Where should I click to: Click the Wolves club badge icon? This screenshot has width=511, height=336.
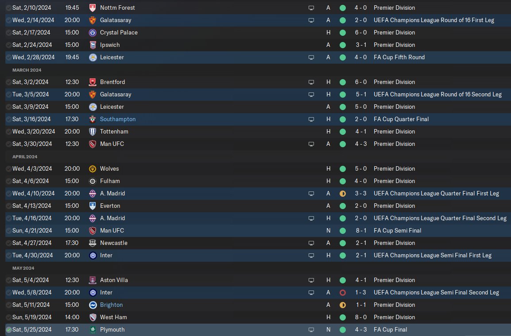[x=93, y=169]
